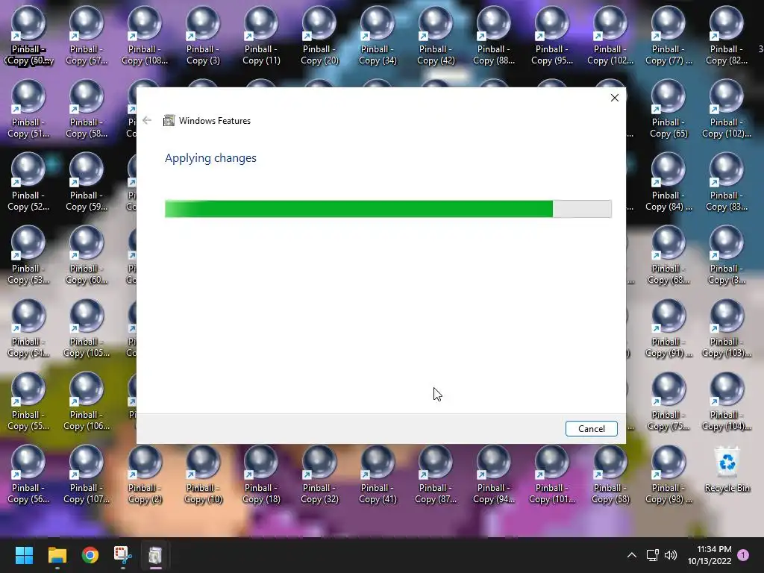The width and height of the screenshot is (764, 573).
Task: Select Pinball - Copy (104) shortcut
Action: pyautogui.click(x=727, y=402)
